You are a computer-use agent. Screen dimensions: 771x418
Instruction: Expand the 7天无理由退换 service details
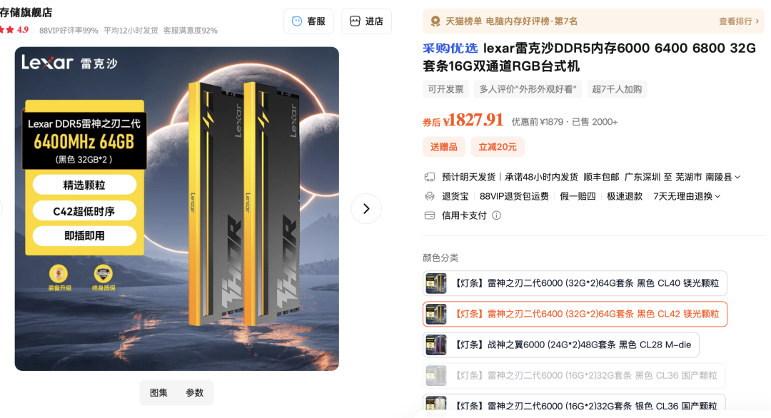coord(687,196)
